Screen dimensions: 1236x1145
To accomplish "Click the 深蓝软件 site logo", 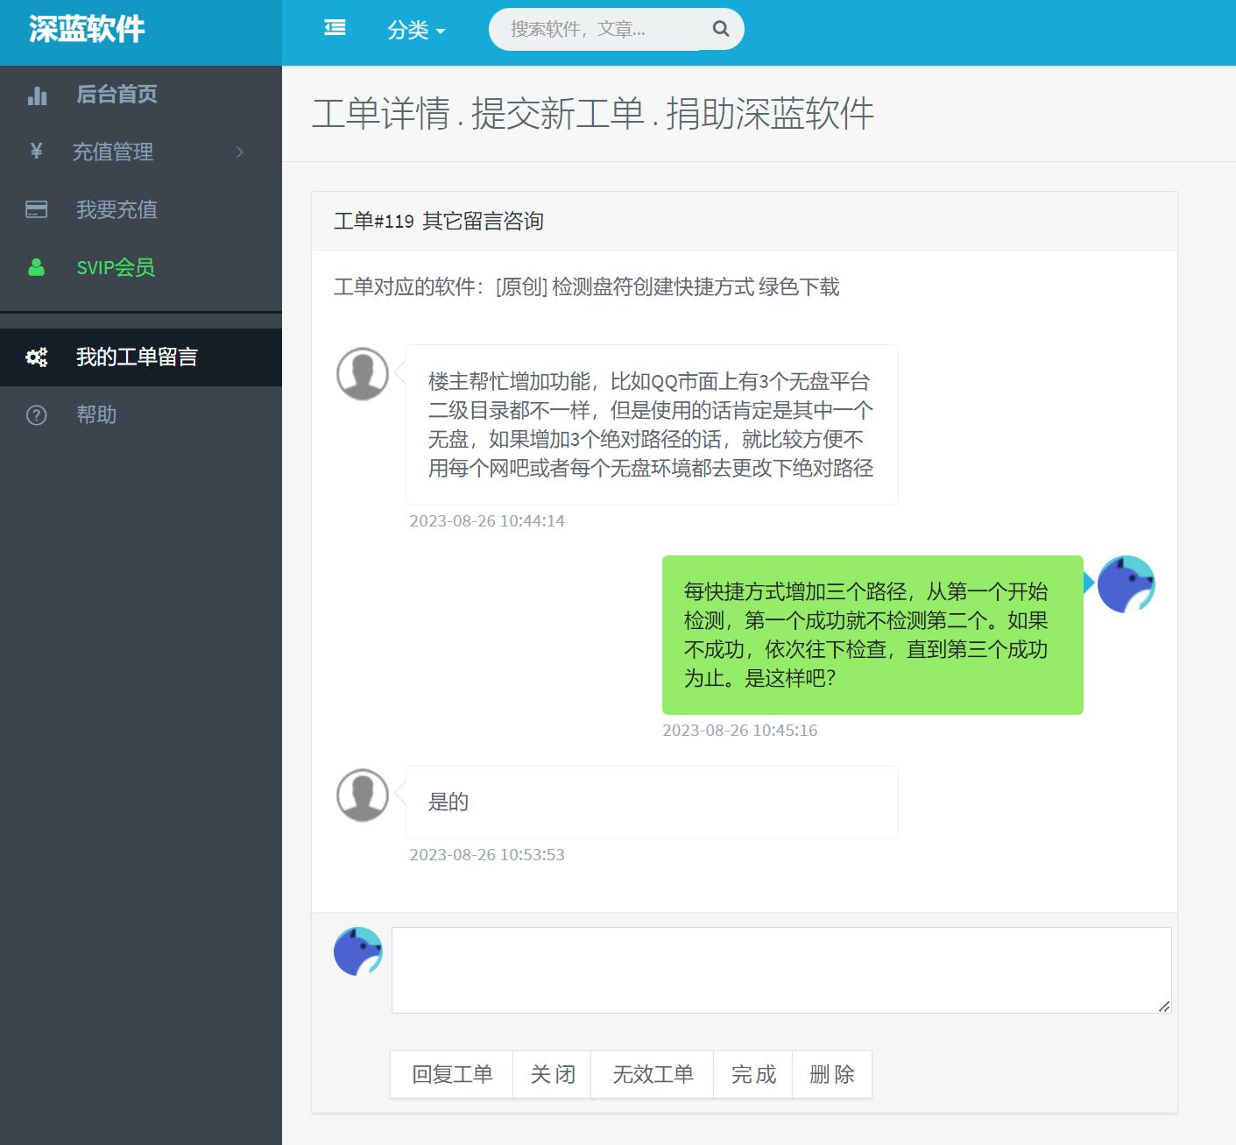I will point(87,29).
